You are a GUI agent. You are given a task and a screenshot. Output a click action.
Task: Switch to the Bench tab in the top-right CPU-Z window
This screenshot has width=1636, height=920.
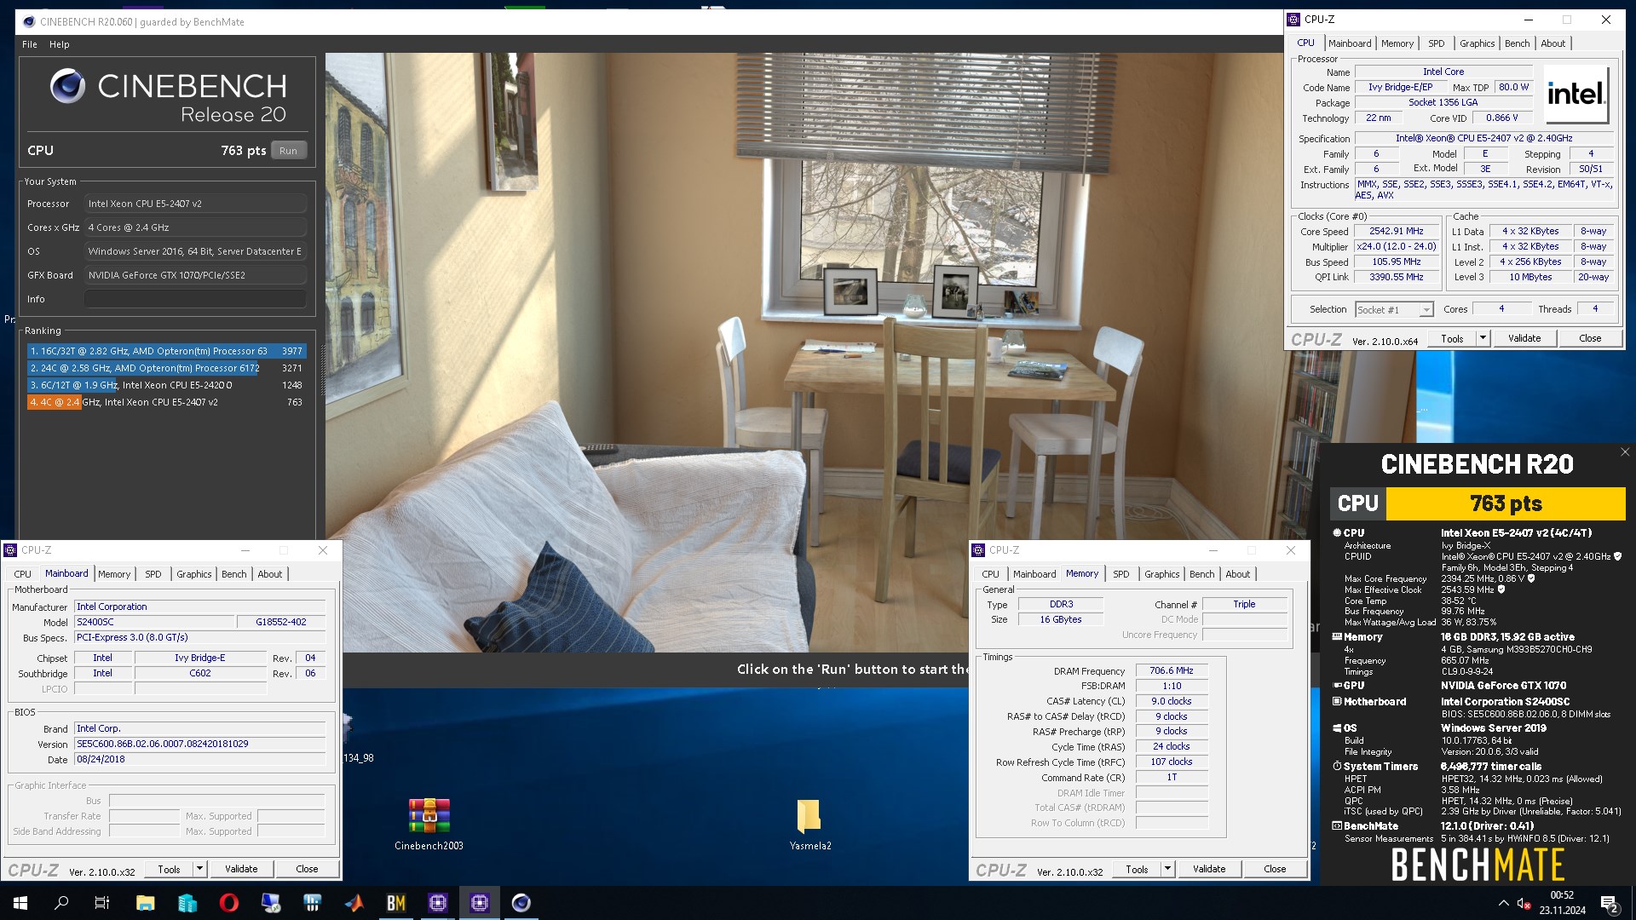coord(1517,43)
